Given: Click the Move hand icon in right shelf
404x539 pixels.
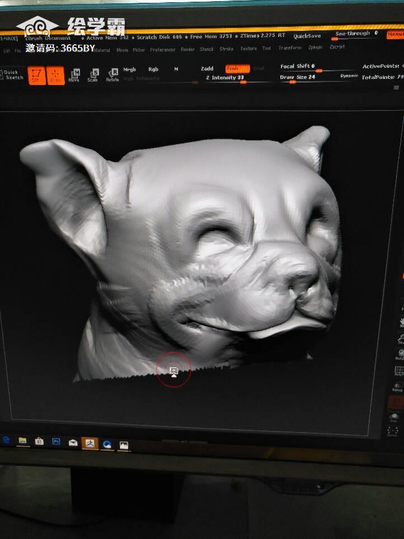Looking at the screenshot, I should tap(402, 323).
